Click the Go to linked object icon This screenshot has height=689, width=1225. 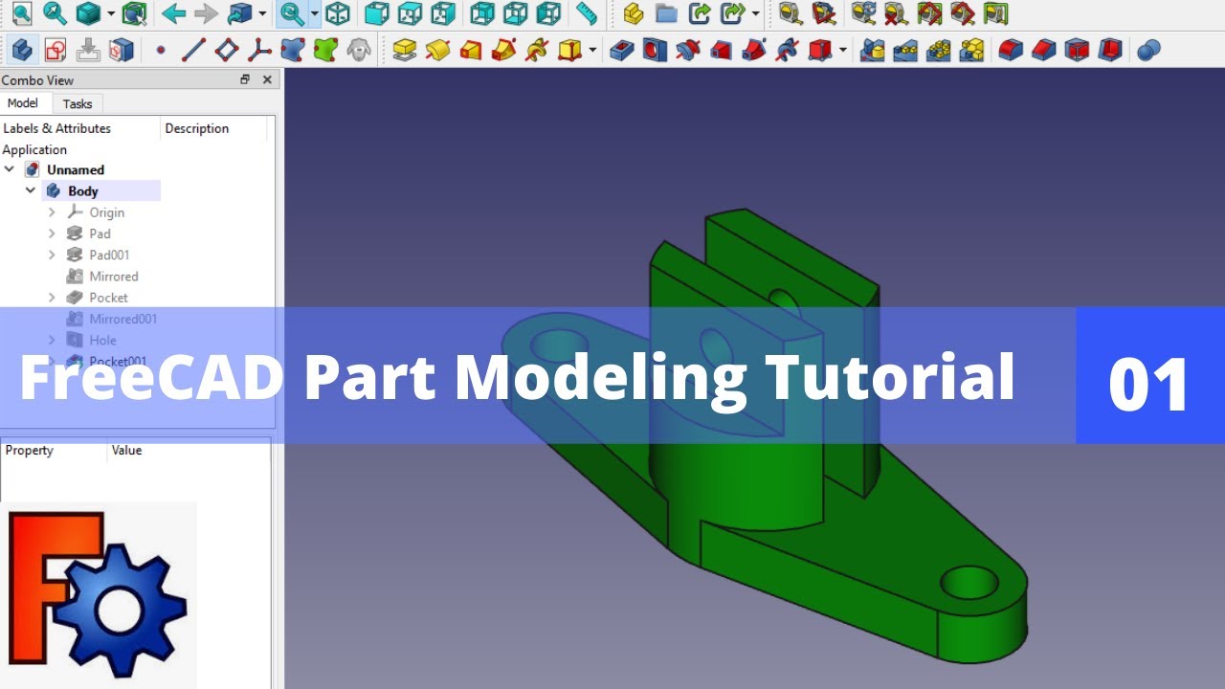pyautogui.click(x=239, y=13)
